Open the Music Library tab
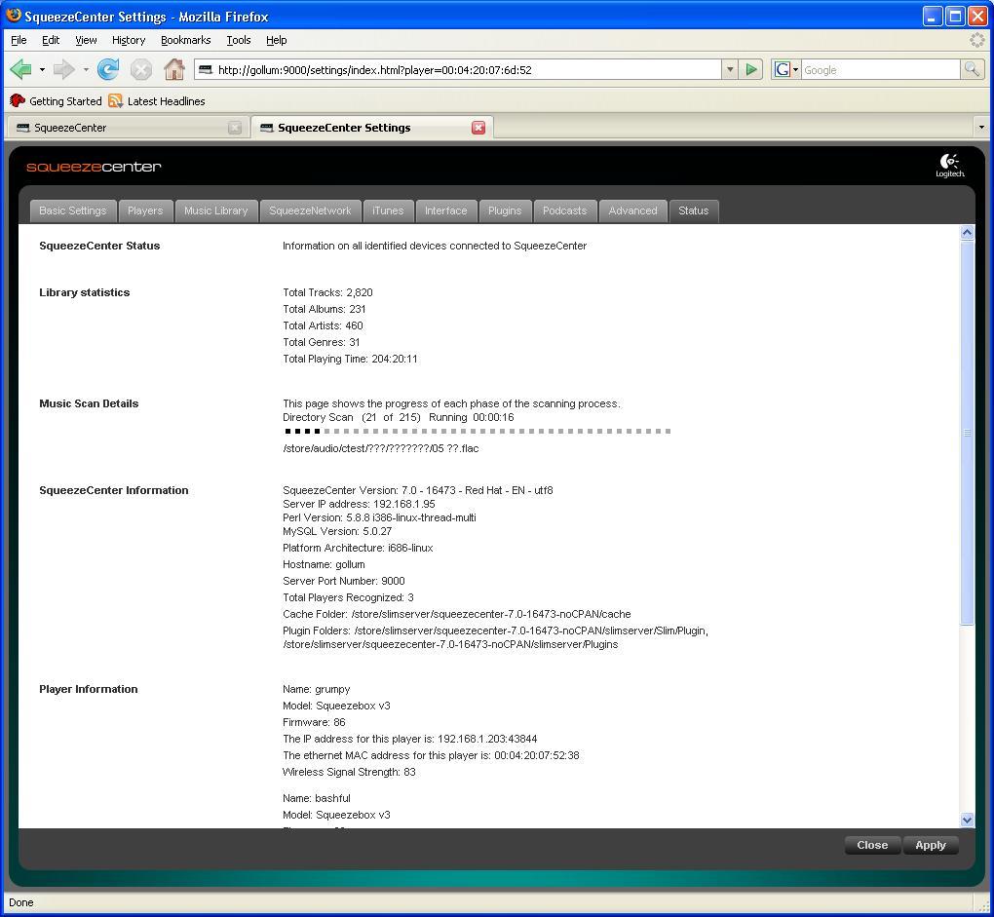Screen dimensions: 994x917 point(215,211)
